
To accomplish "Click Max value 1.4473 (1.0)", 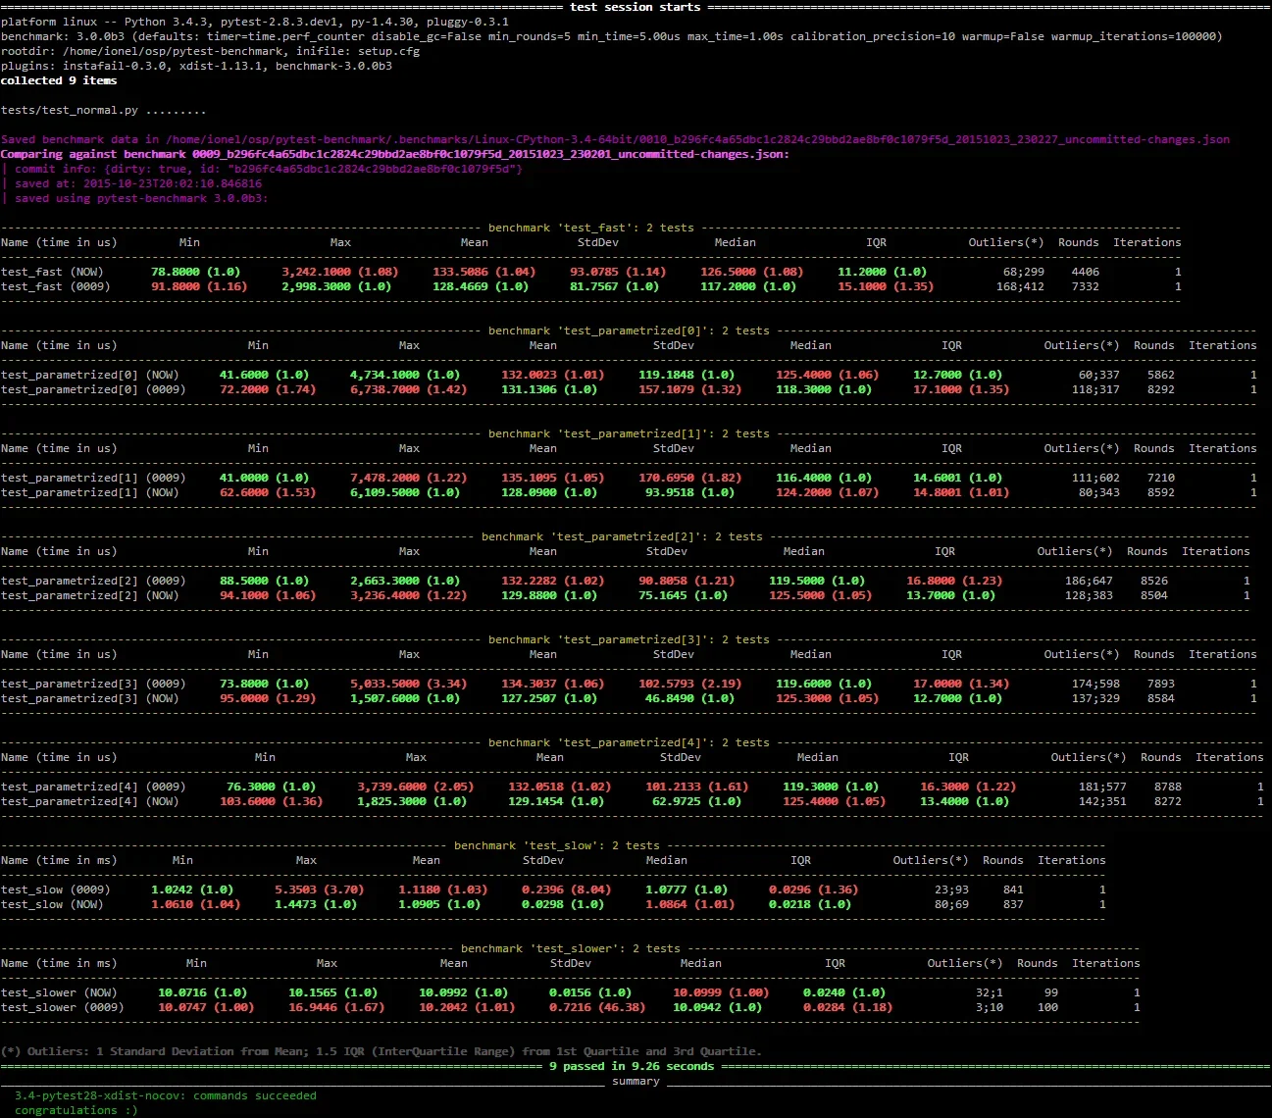I will [316, 904].
